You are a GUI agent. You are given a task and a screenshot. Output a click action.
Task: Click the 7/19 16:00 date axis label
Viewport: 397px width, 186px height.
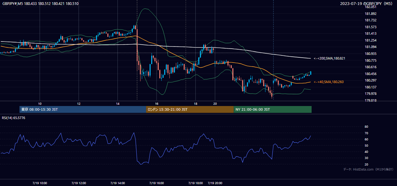coord(157,183)
